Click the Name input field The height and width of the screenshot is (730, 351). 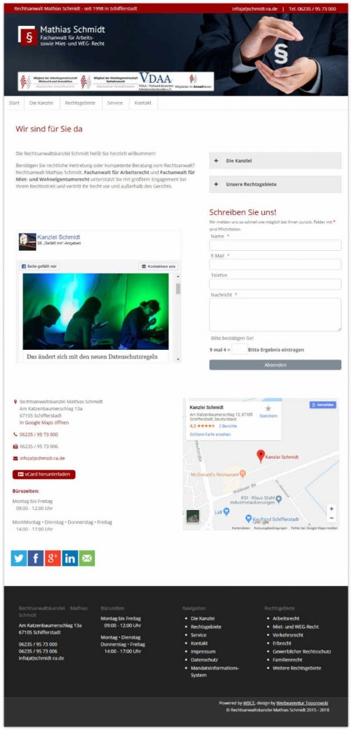coord(275,245)
